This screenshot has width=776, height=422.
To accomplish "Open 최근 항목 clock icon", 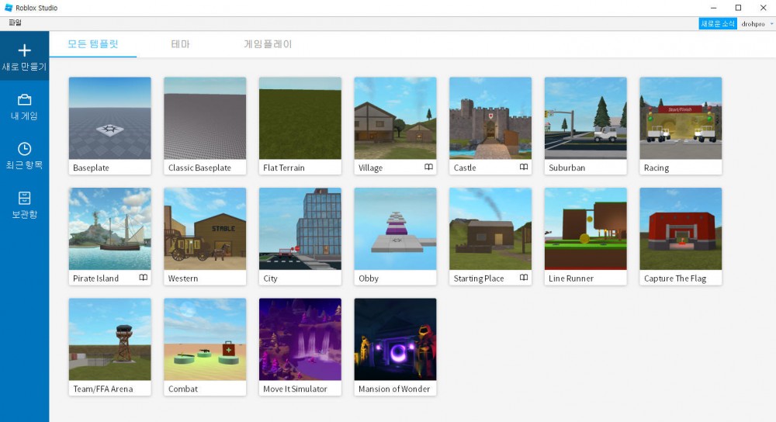I will click(24, 149).
